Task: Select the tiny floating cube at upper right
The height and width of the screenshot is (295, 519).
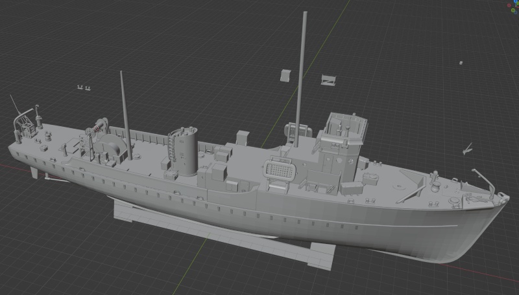Action: pyautogui.click(x=461, y=63)
